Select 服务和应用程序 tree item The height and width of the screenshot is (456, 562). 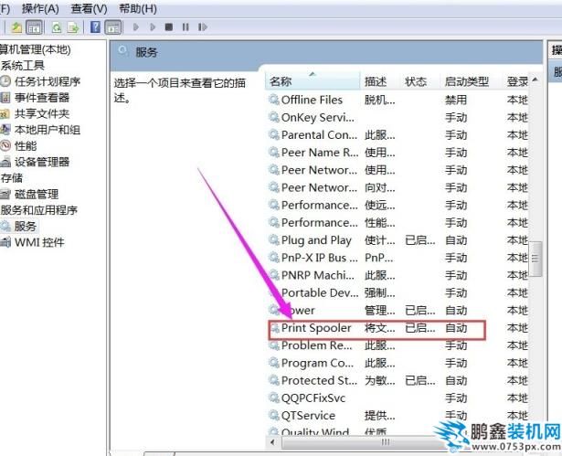38,210
